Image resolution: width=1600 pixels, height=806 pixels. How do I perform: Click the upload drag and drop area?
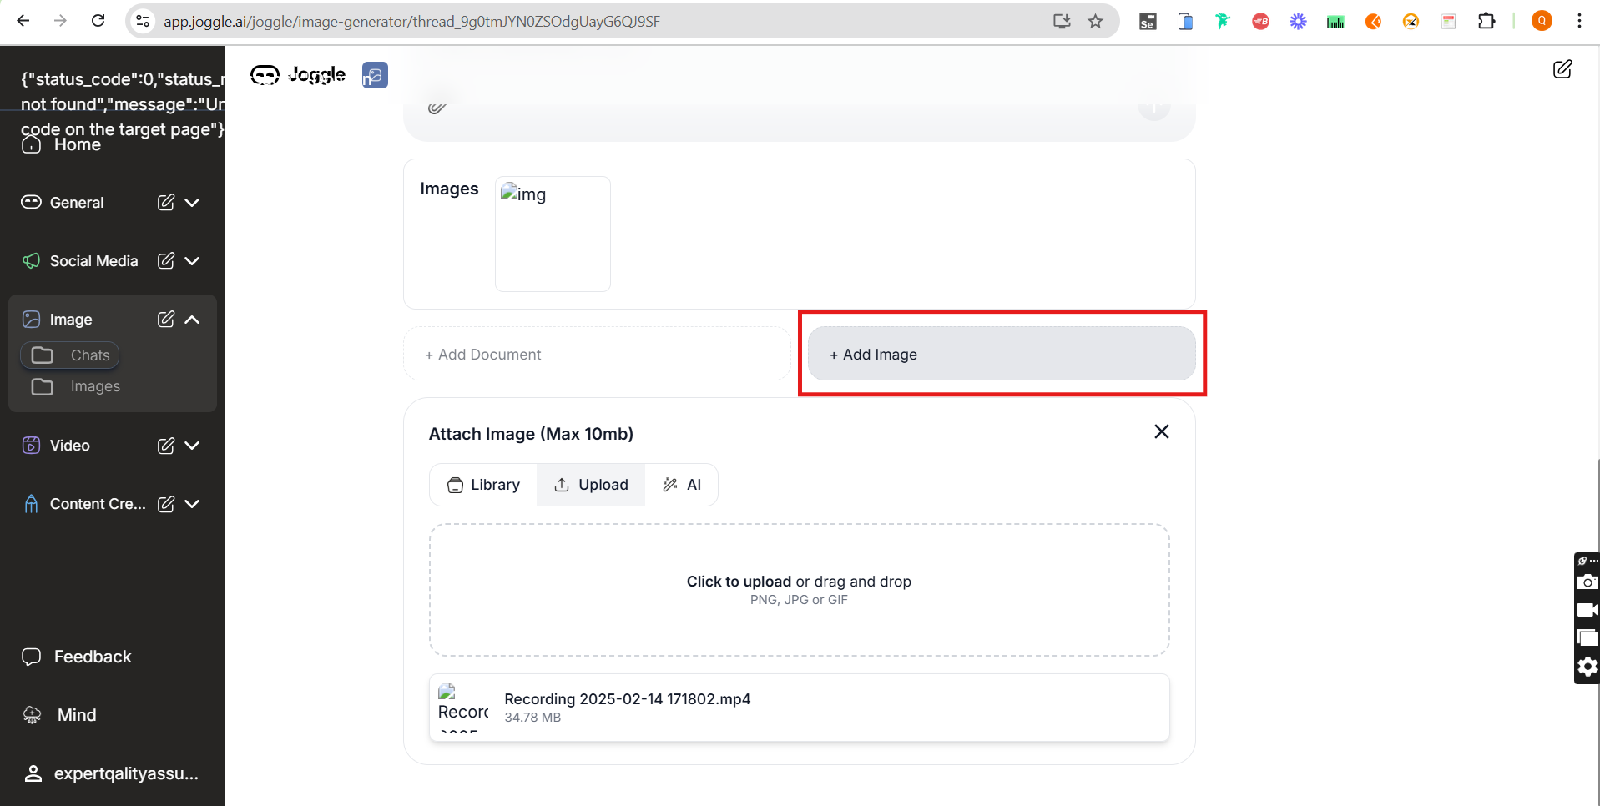[x=799, y=589]
